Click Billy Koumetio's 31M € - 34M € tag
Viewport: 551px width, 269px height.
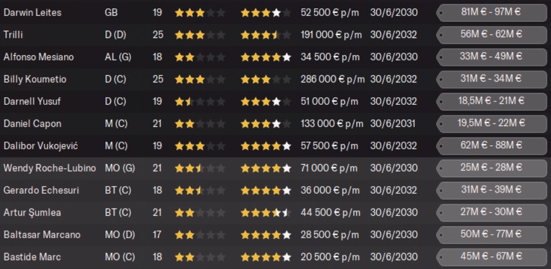tap(491, 79)
